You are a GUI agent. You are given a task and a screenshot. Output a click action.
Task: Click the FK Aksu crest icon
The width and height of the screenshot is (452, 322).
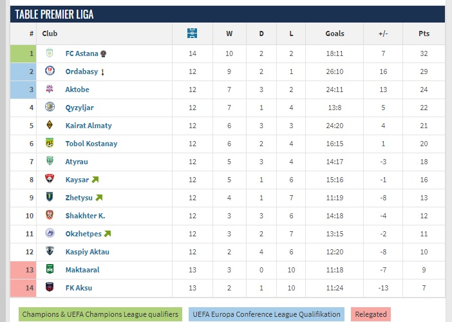(x=50, y=287)
